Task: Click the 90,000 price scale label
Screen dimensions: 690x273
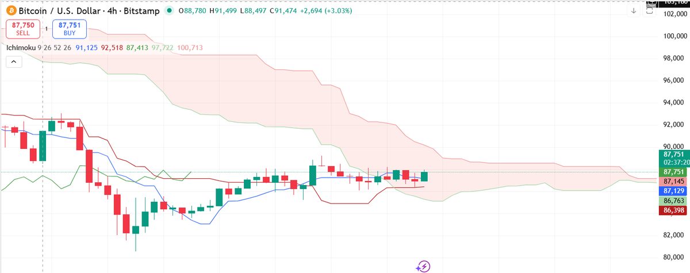Action: pos(673,147)
